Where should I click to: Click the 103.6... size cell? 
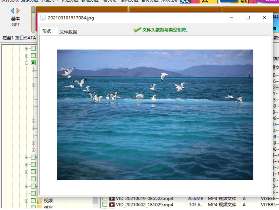tap(196, 205)
